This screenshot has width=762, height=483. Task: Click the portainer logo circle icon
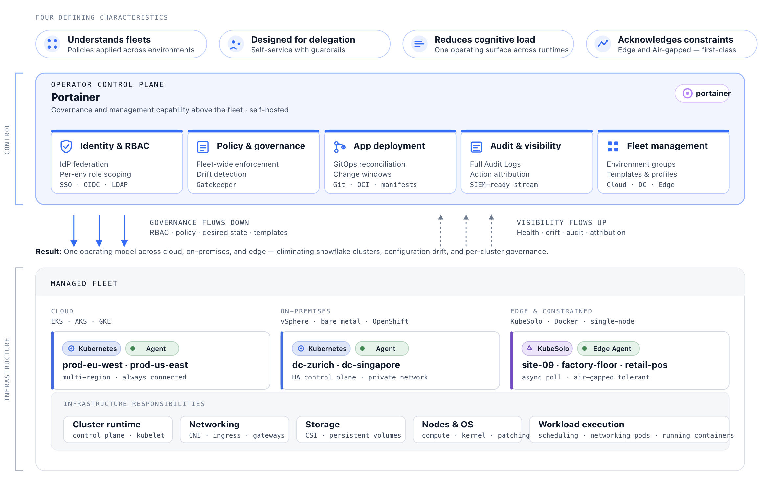[x=687, y=93]
